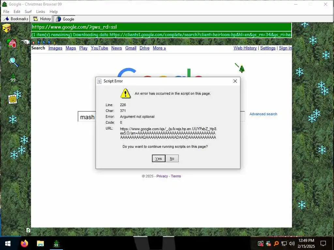The height and width of the screenshot is (250, 334).
Task: Click Christmas Browser 99 taskbar icon
Action: tap(56, 243)
